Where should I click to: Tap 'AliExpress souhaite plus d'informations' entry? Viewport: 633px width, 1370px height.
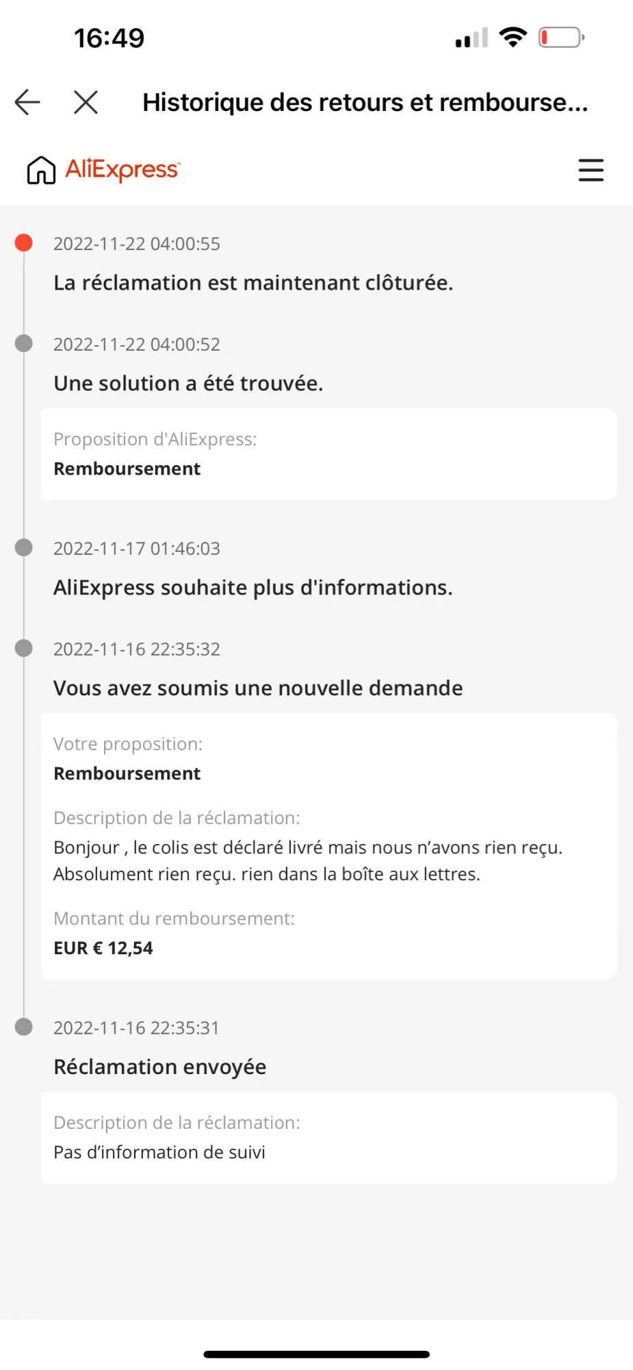pyautogui.click(x=253, y=588)
